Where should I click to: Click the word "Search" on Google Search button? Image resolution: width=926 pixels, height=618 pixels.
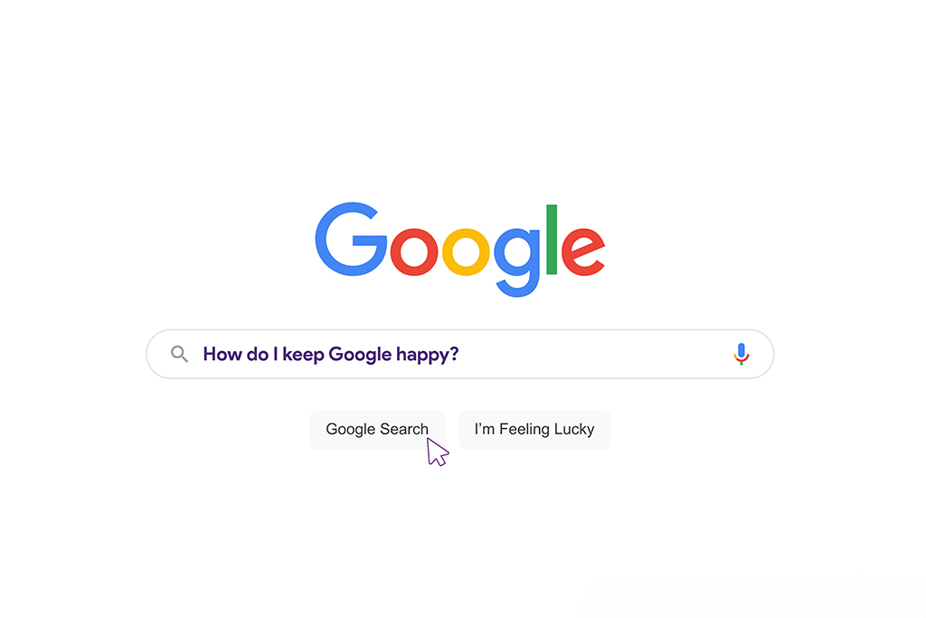point(404,429)
